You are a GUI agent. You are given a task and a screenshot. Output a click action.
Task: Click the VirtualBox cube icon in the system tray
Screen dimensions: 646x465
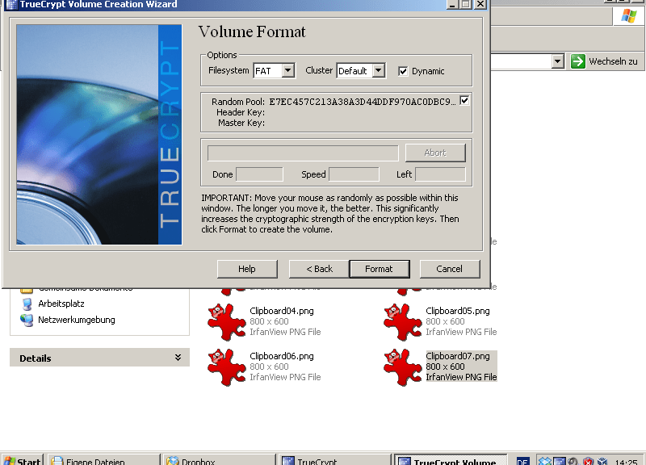602,461
